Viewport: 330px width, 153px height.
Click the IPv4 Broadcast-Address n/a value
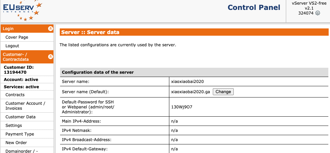[x=175, y=139]
